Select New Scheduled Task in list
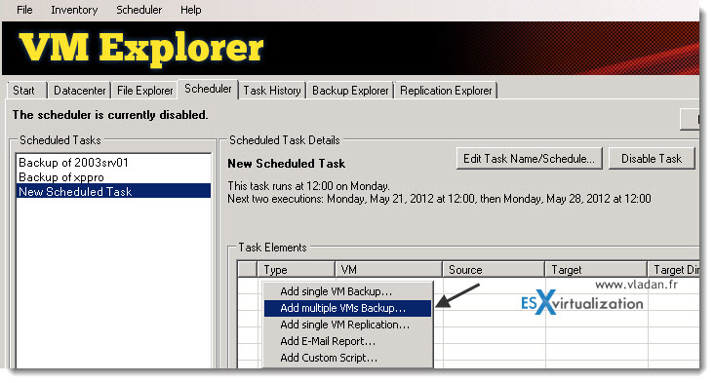 point(113,191)
